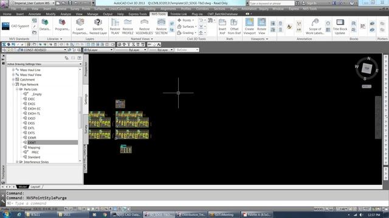Select the Standard parts list
389x218 pixels.
34,157
